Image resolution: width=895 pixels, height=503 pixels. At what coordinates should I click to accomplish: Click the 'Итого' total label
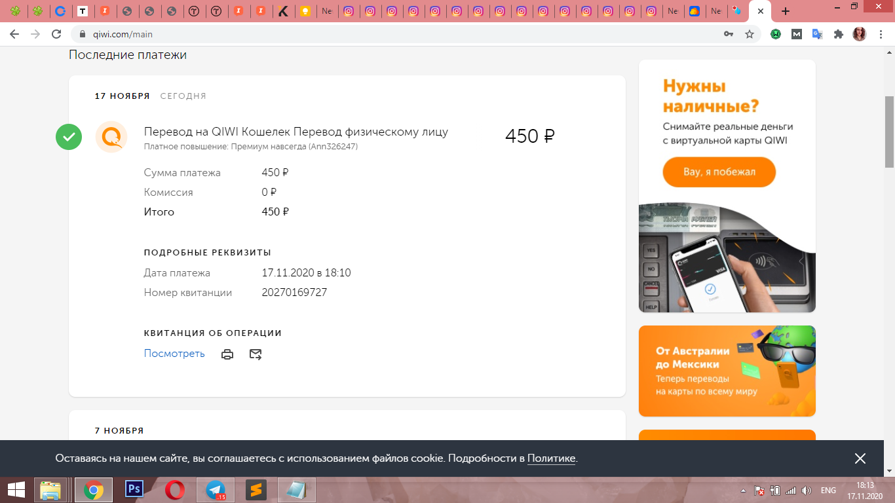click(159, 212)
